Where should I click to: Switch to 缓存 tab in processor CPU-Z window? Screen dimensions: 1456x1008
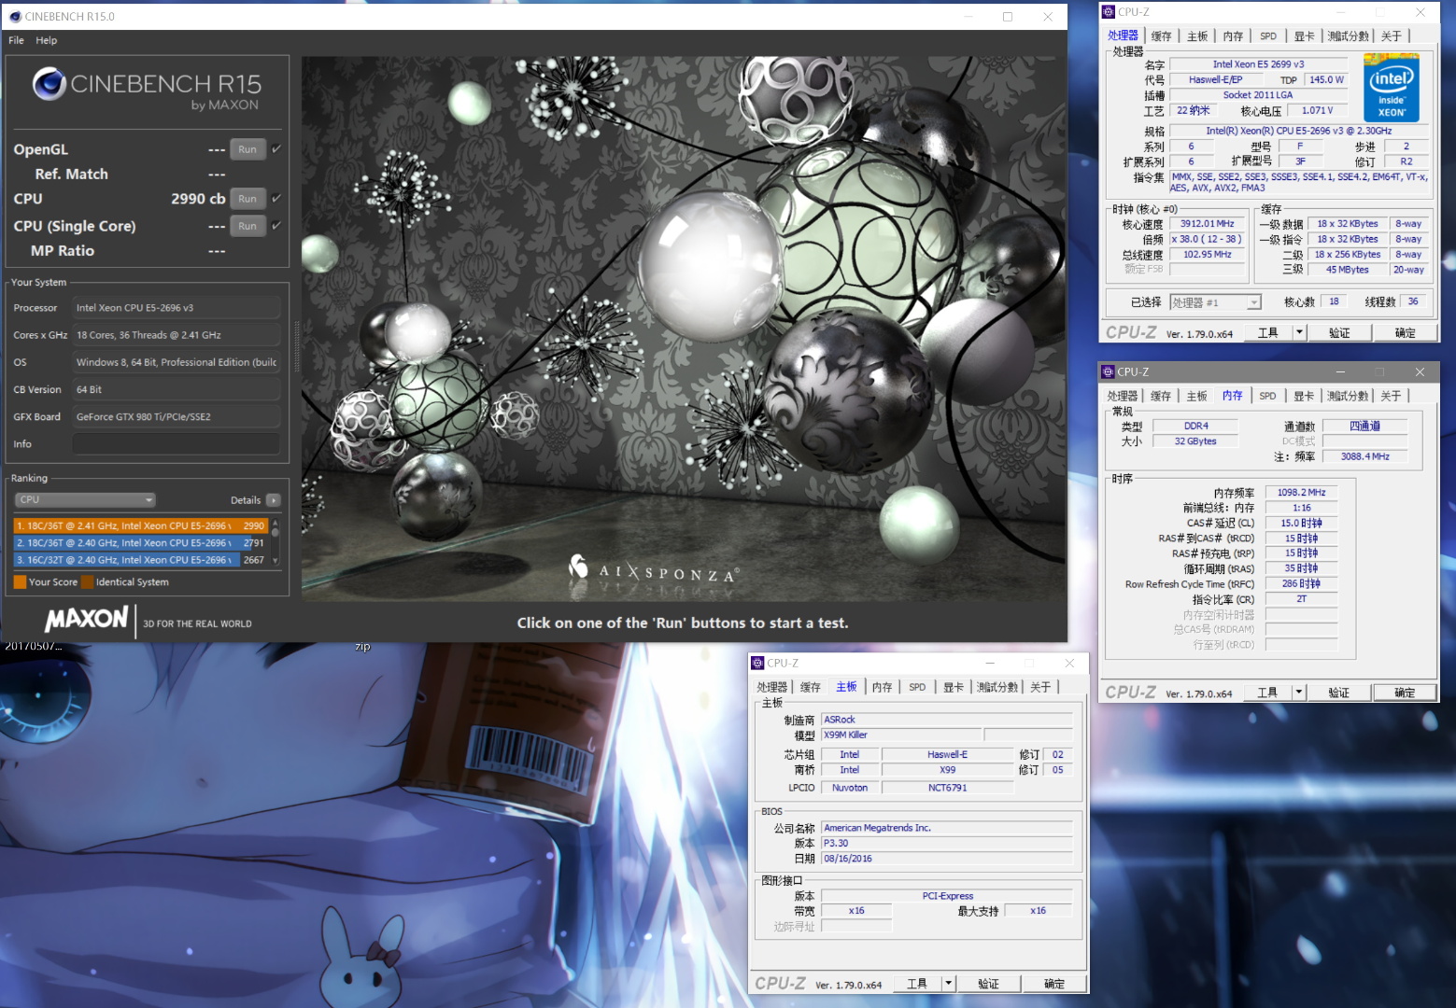(x=1161, y=36)
